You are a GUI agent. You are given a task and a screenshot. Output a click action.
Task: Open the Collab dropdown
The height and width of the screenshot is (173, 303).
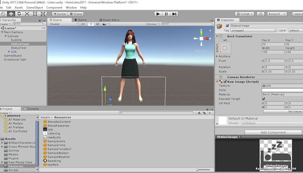[245, 14]
